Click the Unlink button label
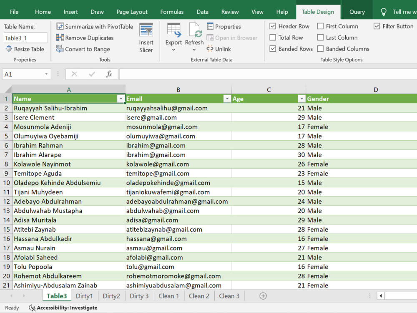417x313 pixels. (223, 49)
